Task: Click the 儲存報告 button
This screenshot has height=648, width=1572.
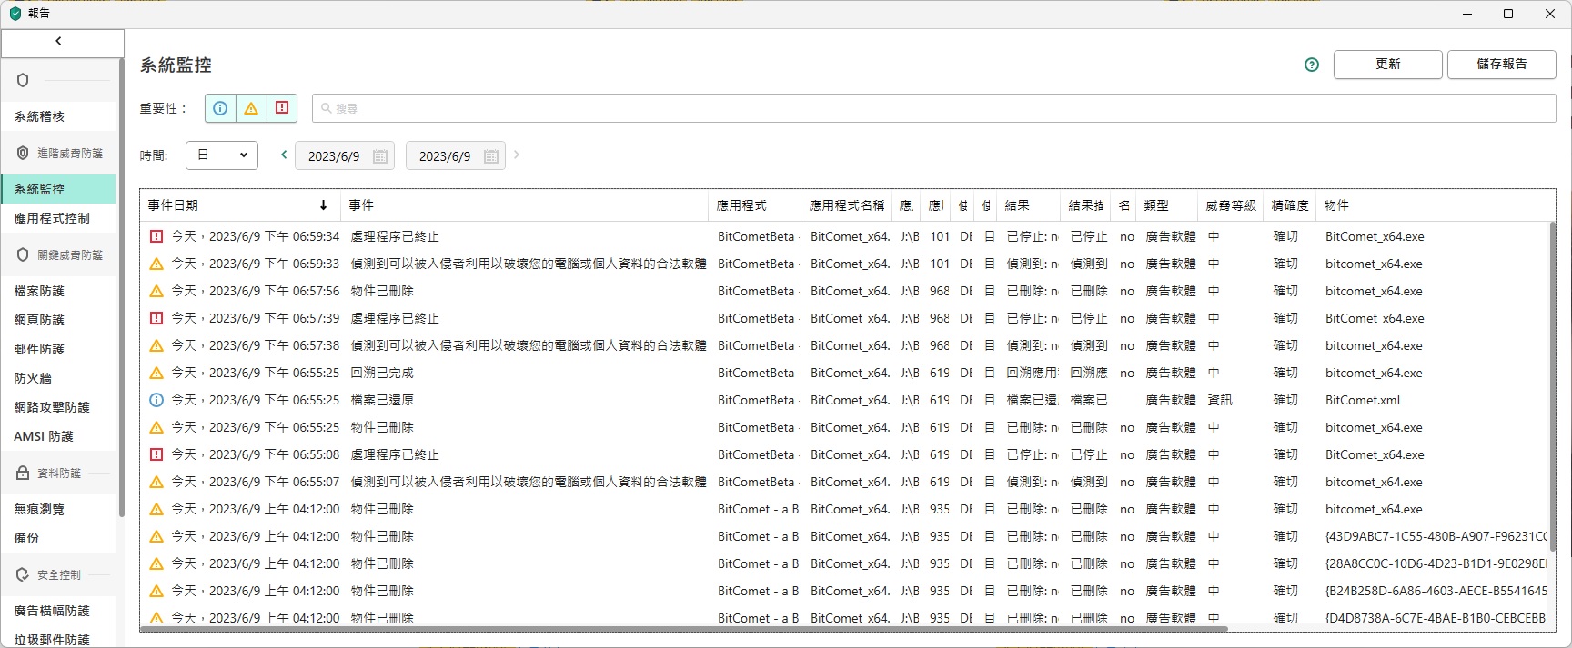Action: coord(1501,65)
